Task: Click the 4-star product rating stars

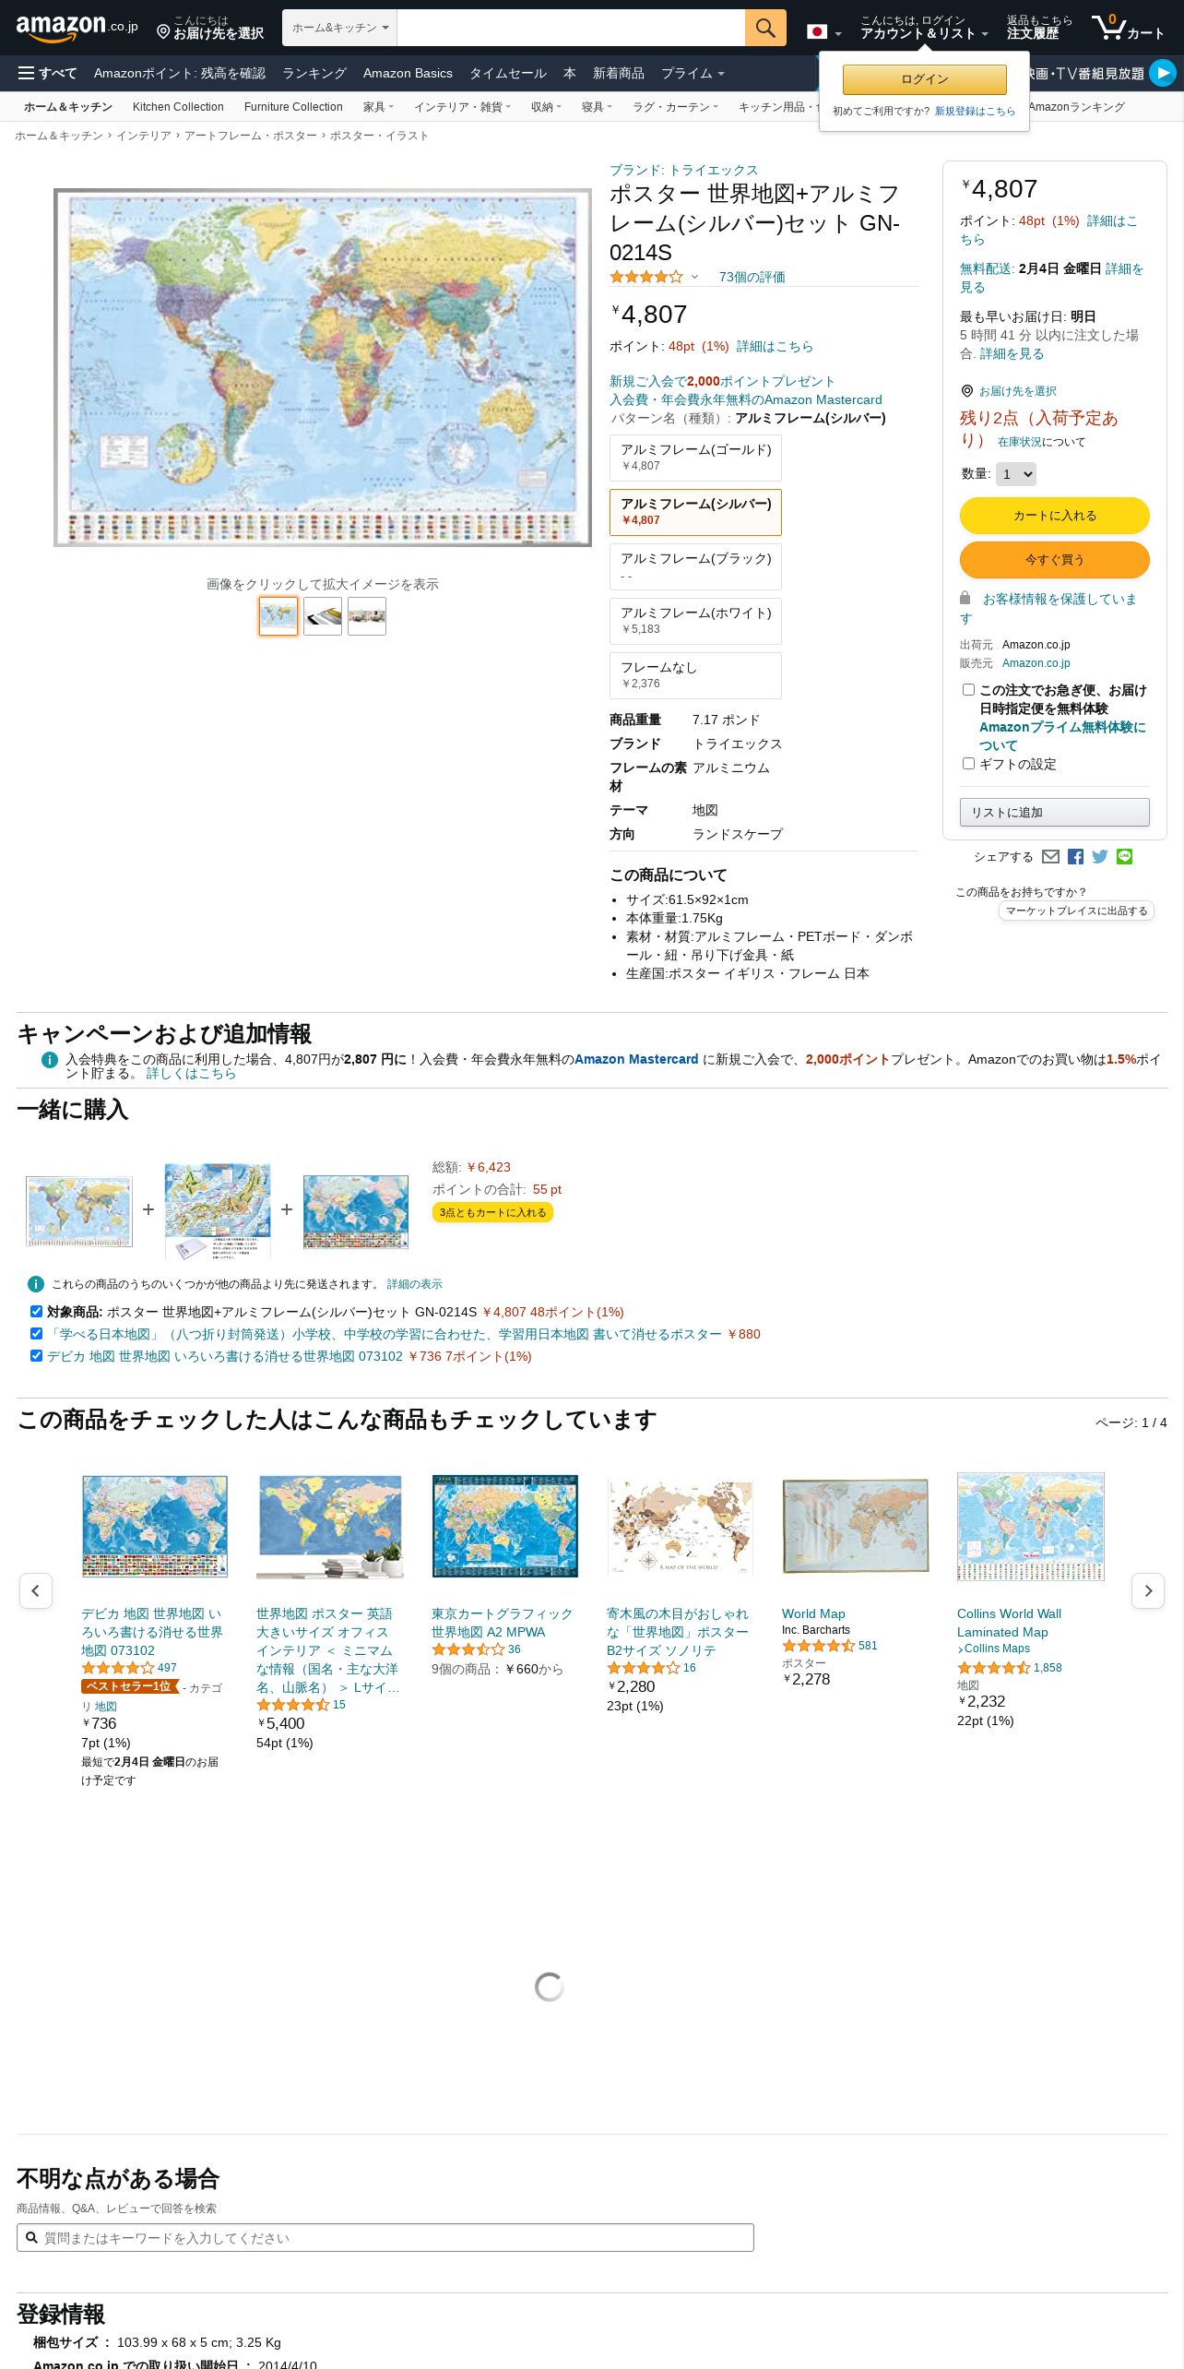Action: 646,277
